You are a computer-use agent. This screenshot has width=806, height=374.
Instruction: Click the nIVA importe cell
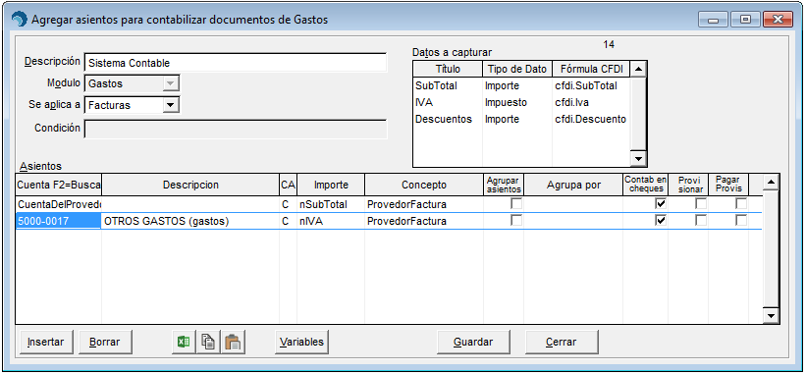pos(331,222)
